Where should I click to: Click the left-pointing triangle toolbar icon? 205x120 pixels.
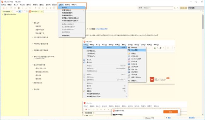[x=50, y=8]
